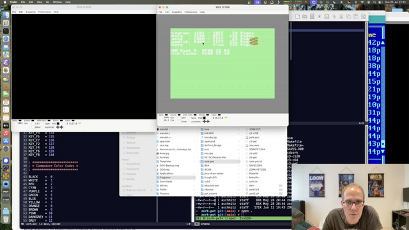Click the tape control icon in the active VICE status bar
Image resolution: width=409 pixels, height=230 pixels.
click(204, 118)
